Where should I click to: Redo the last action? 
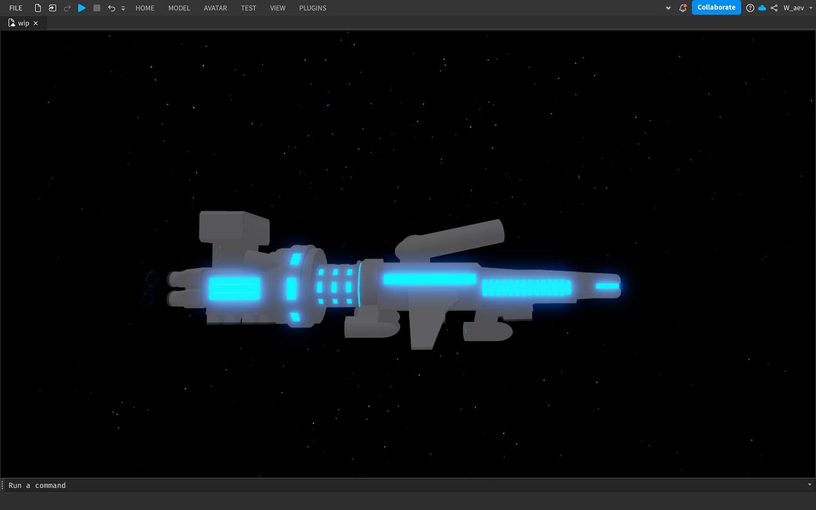66,7
